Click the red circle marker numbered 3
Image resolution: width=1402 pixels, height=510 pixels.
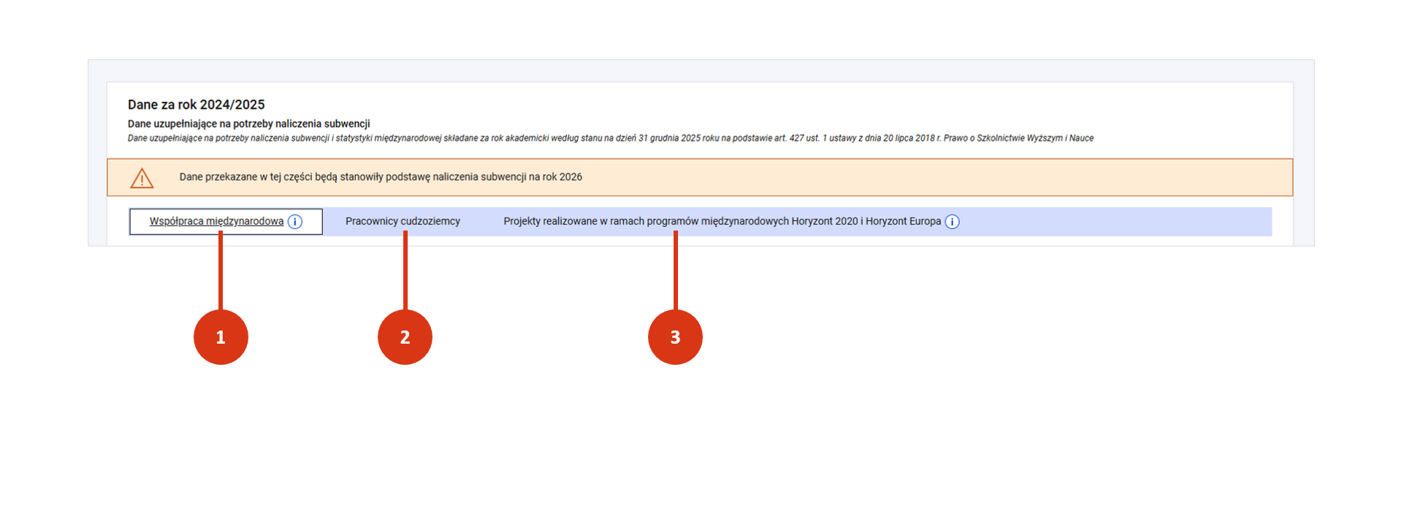pos(675,337)
